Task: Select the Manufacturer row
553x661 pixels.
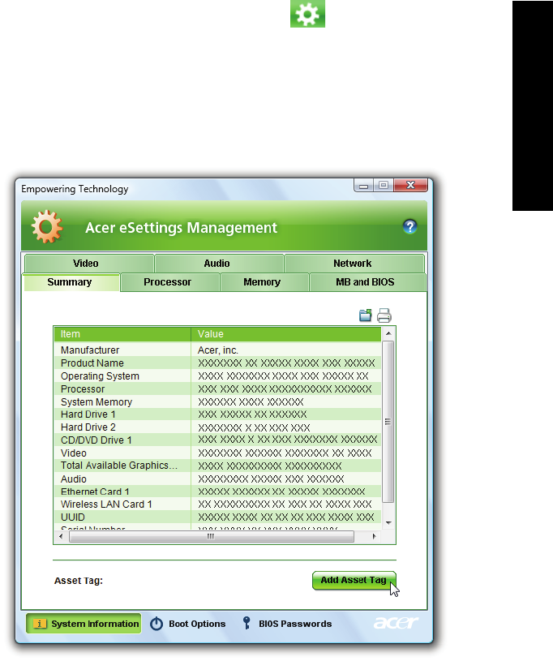Action: pos(217,350)
